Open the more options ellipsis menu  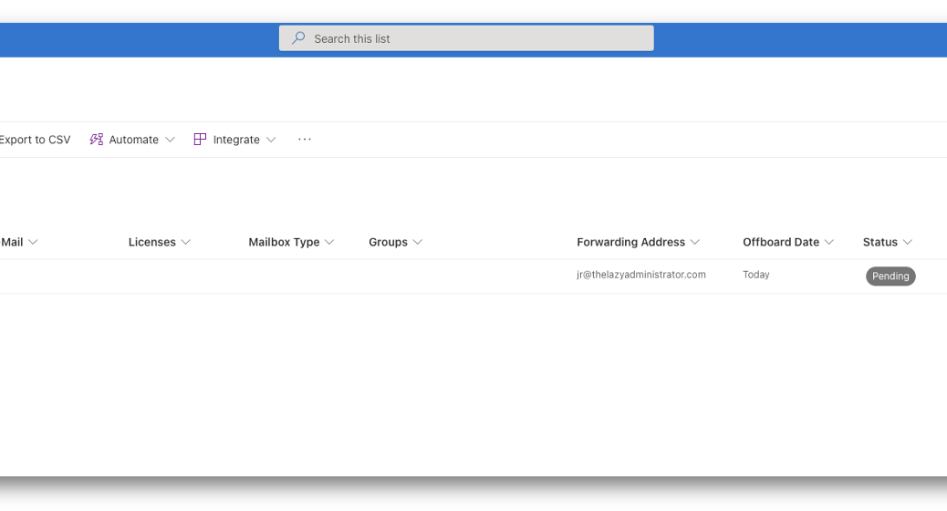coord(305,140)
